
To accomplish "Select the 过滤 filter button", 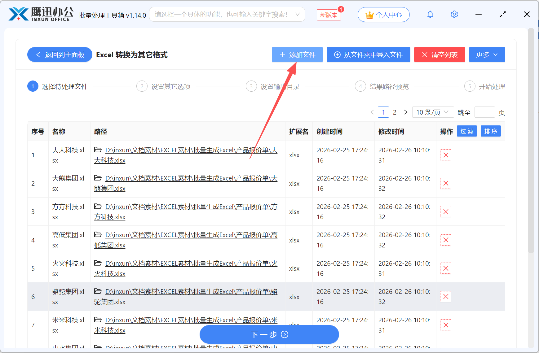I will tap(466, 131).
